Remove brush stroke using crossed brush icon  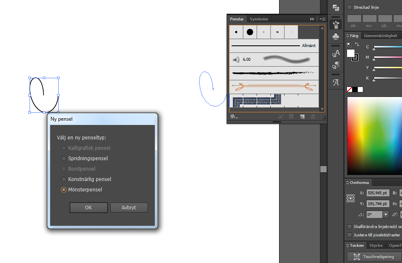coord(281,116)
